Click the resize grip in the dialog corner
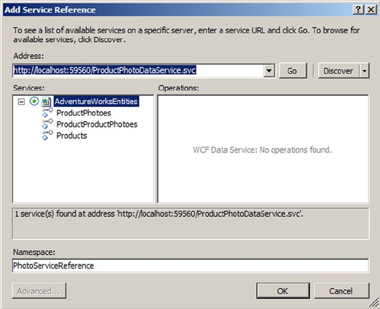The image size is (380, 309). 373,302
